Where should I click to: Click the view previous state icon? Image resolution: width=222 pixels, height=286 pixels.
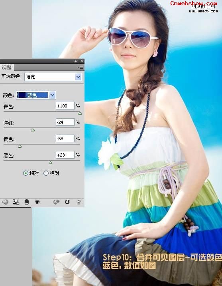[x=57, y=202]
